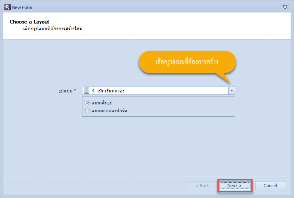
Task: Click the เลือกรูปแบบที่ต้องการสร้างใหม่ subtitle text
Action: coord(53,29)
